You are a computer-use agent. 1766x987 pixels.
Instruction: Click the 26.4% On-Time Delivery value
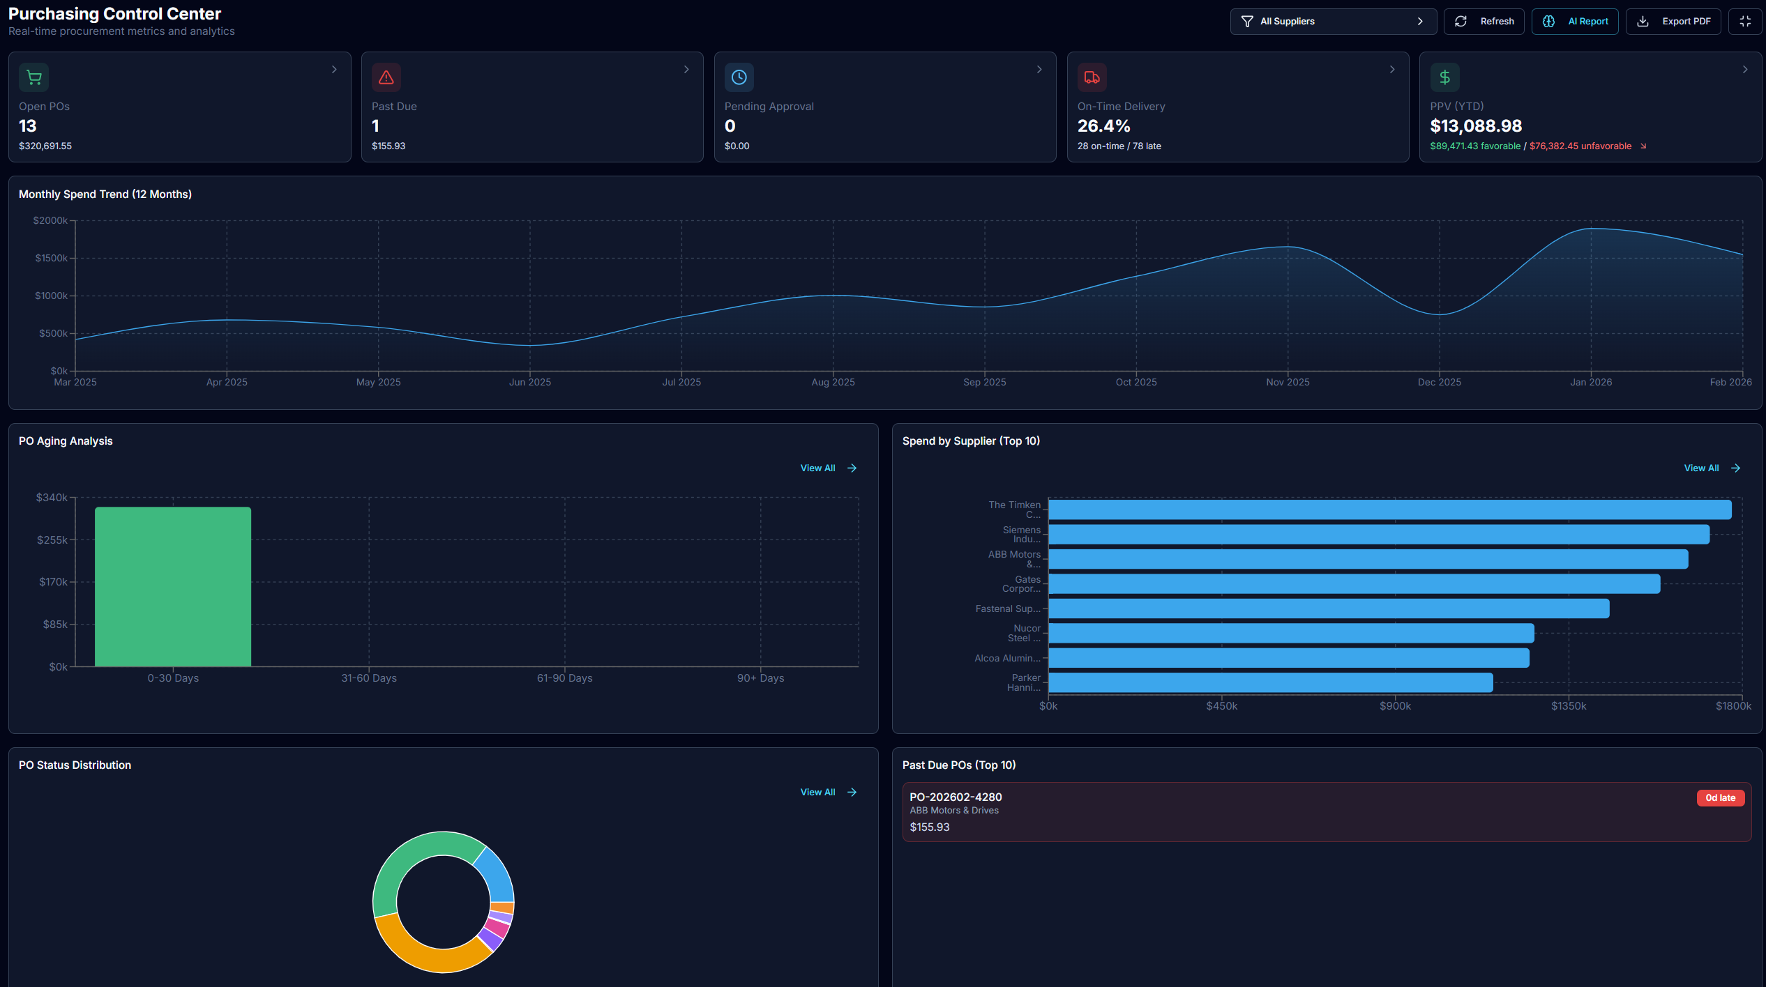click(x=1103, y=126)
